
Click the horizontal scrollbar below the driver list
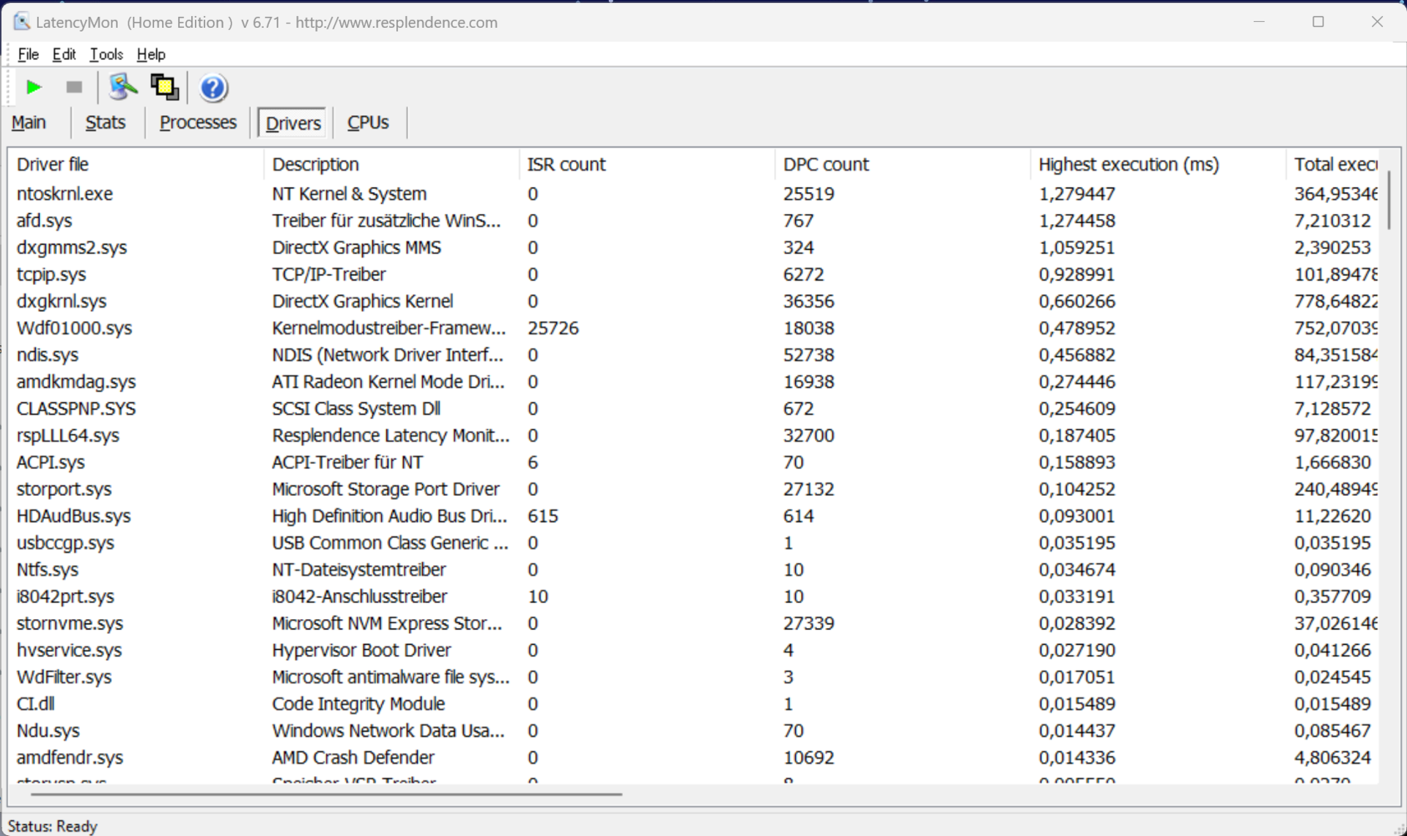coord(326,794)
